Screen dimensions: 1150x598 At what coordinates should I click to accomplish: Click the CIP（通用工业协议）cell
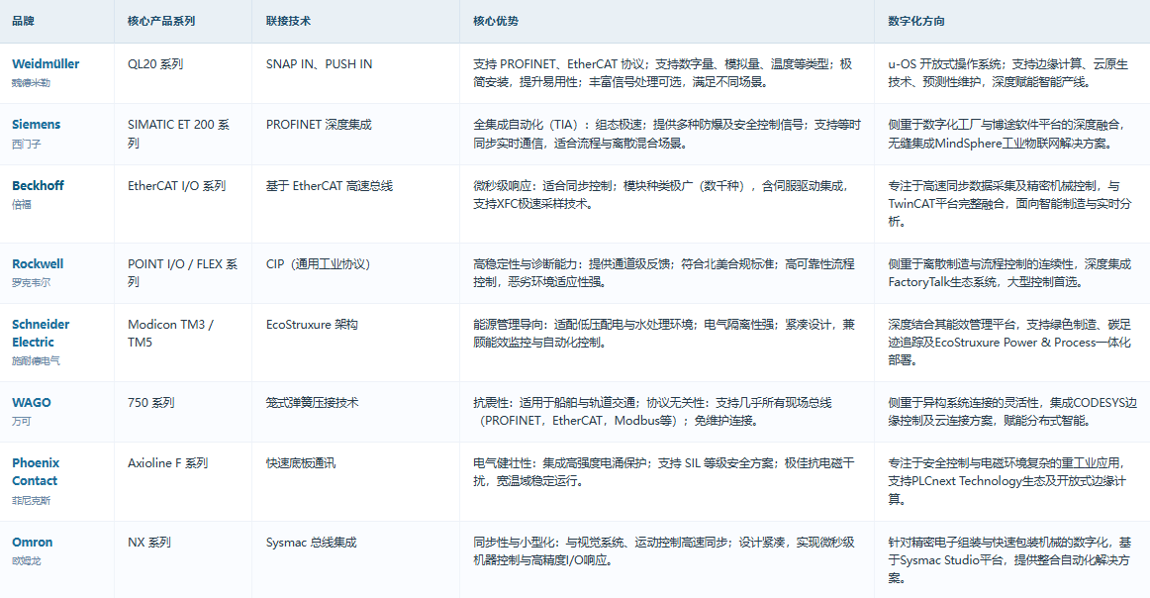pyautogui.click(x=319, y=263)
